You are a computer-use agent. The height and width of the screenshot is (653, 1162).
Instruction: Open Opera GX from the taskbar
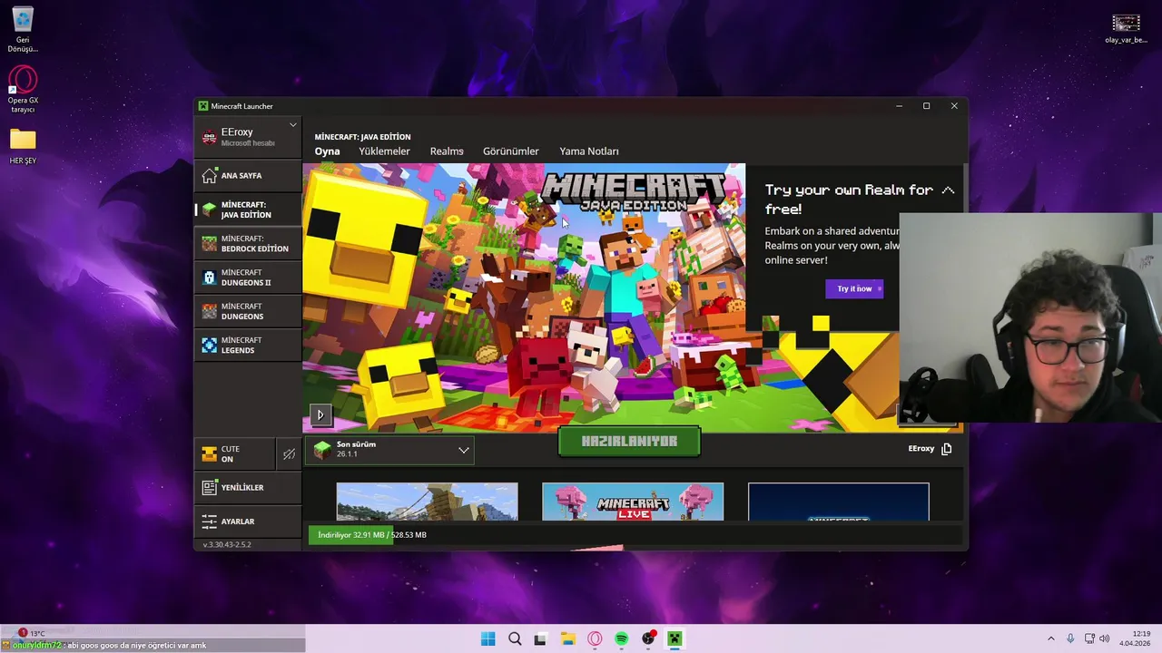[x=595, y=638]
